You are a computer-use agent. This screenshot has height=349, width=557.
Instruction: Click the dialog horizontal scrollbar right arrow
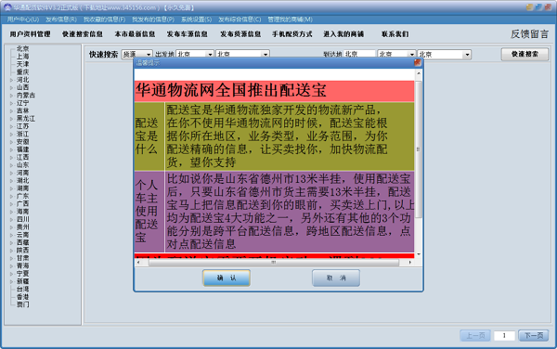(x=410, y=263)
